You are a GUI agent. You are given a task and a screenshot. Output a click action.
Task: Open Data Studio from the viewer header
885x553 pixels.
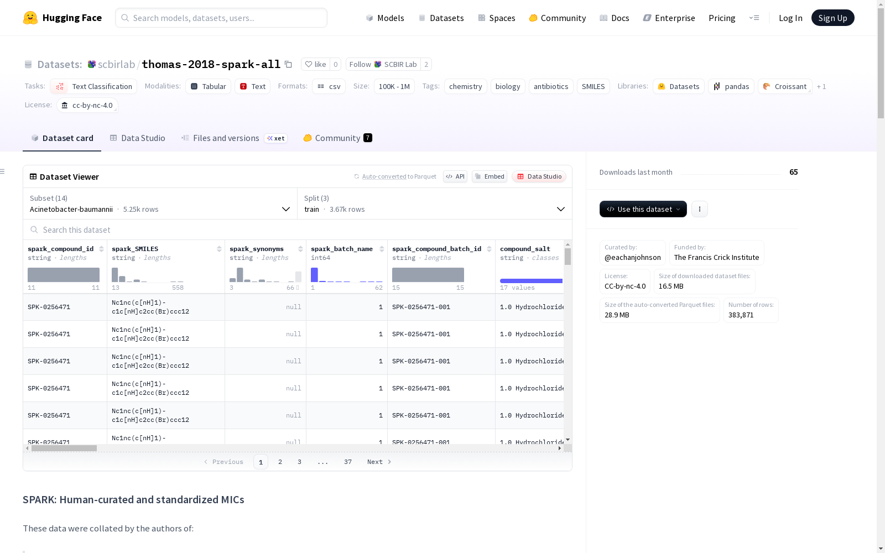click(x=539, y=176)
